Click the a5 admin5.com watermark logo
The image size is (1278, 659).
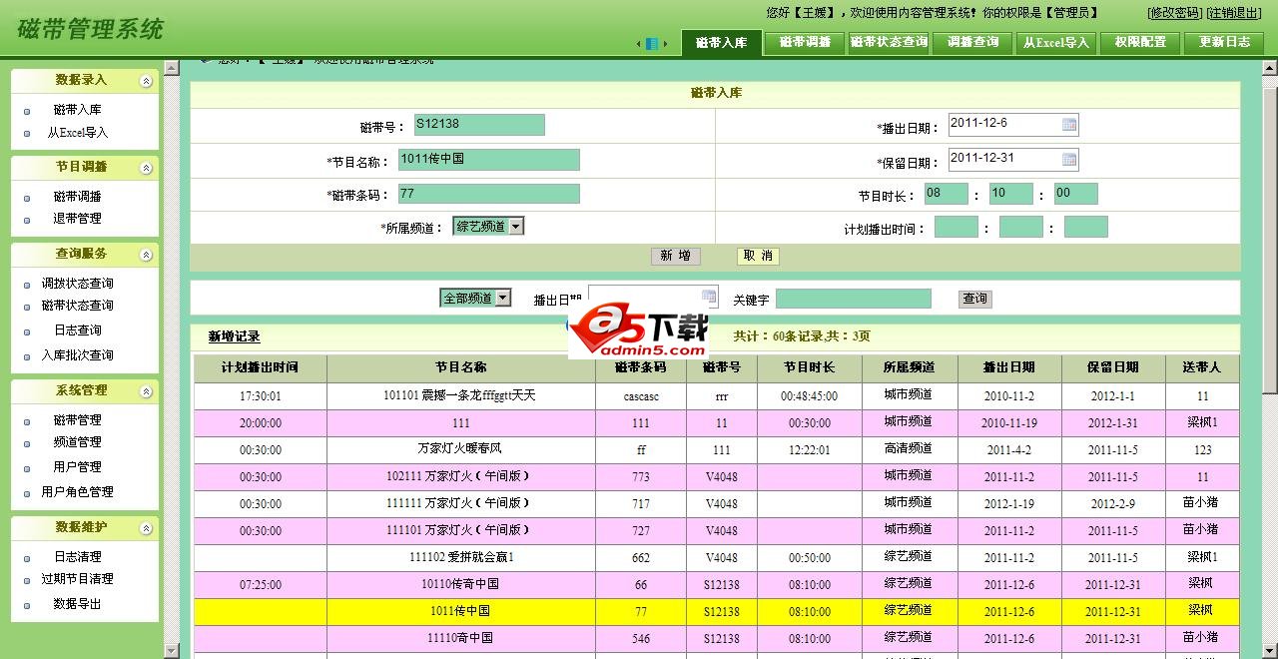pyautogui.click(x=639, y=332)
